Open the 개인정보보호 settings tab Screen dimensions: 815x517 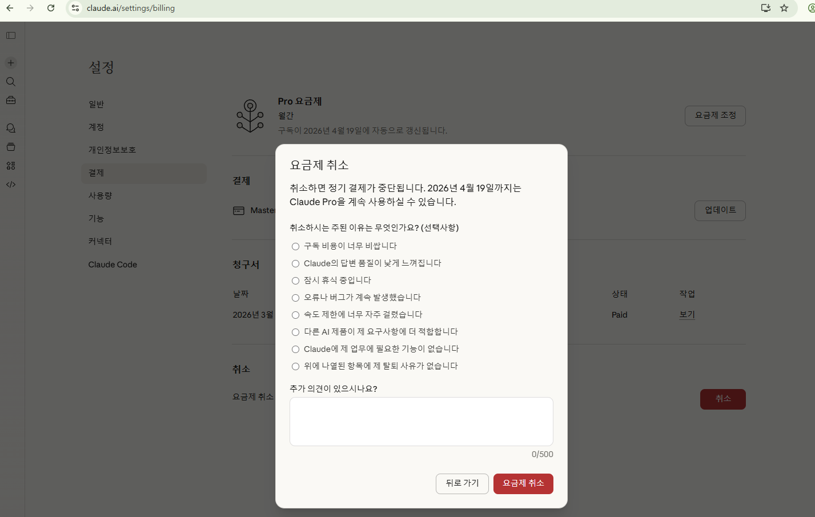(x=144, y=150)
